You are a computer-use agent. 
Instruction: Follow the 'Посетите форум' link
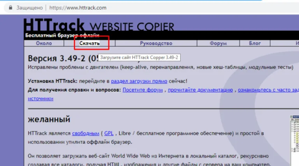pyautogui.click(x=142, y=90)
